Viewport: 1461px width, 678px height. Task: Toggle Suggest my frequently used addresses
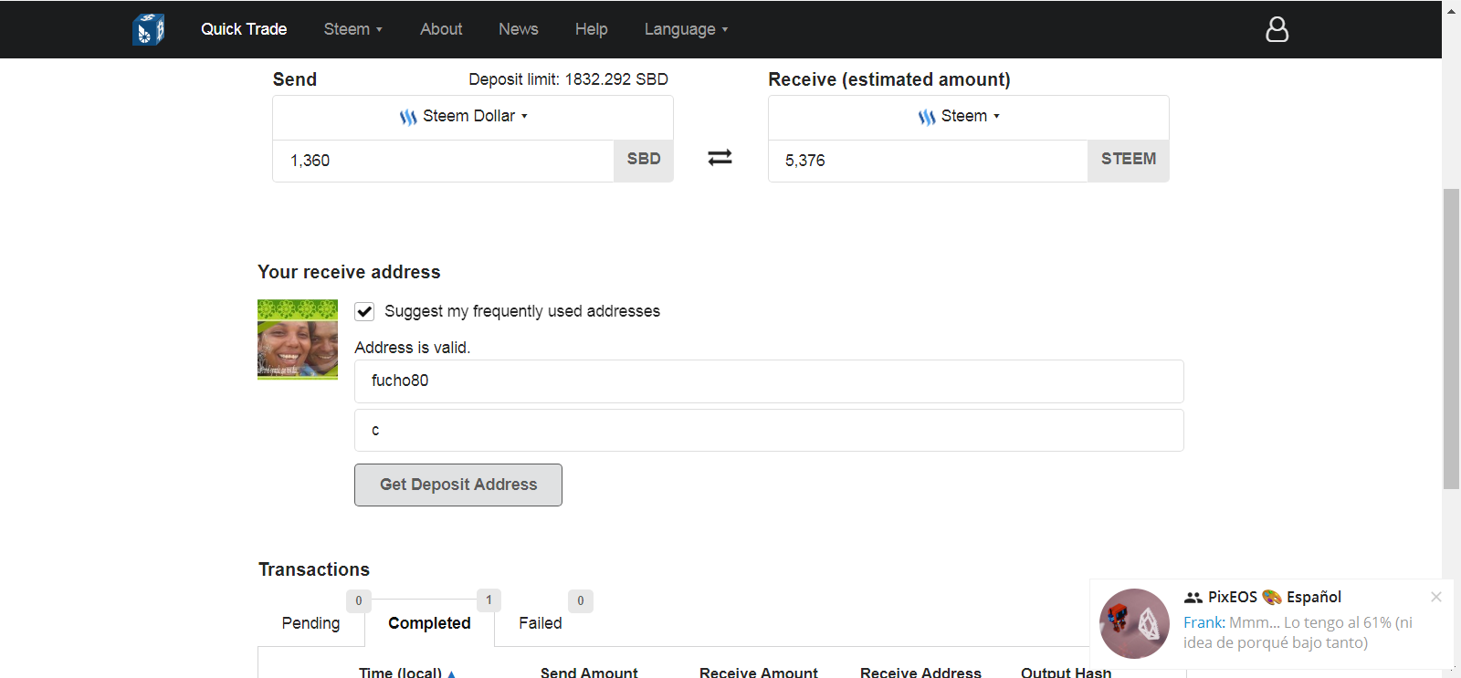coord(364,311)
